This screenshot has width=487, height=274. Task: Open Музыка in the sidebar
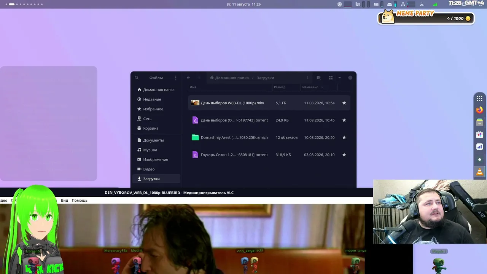pos(156,150)
